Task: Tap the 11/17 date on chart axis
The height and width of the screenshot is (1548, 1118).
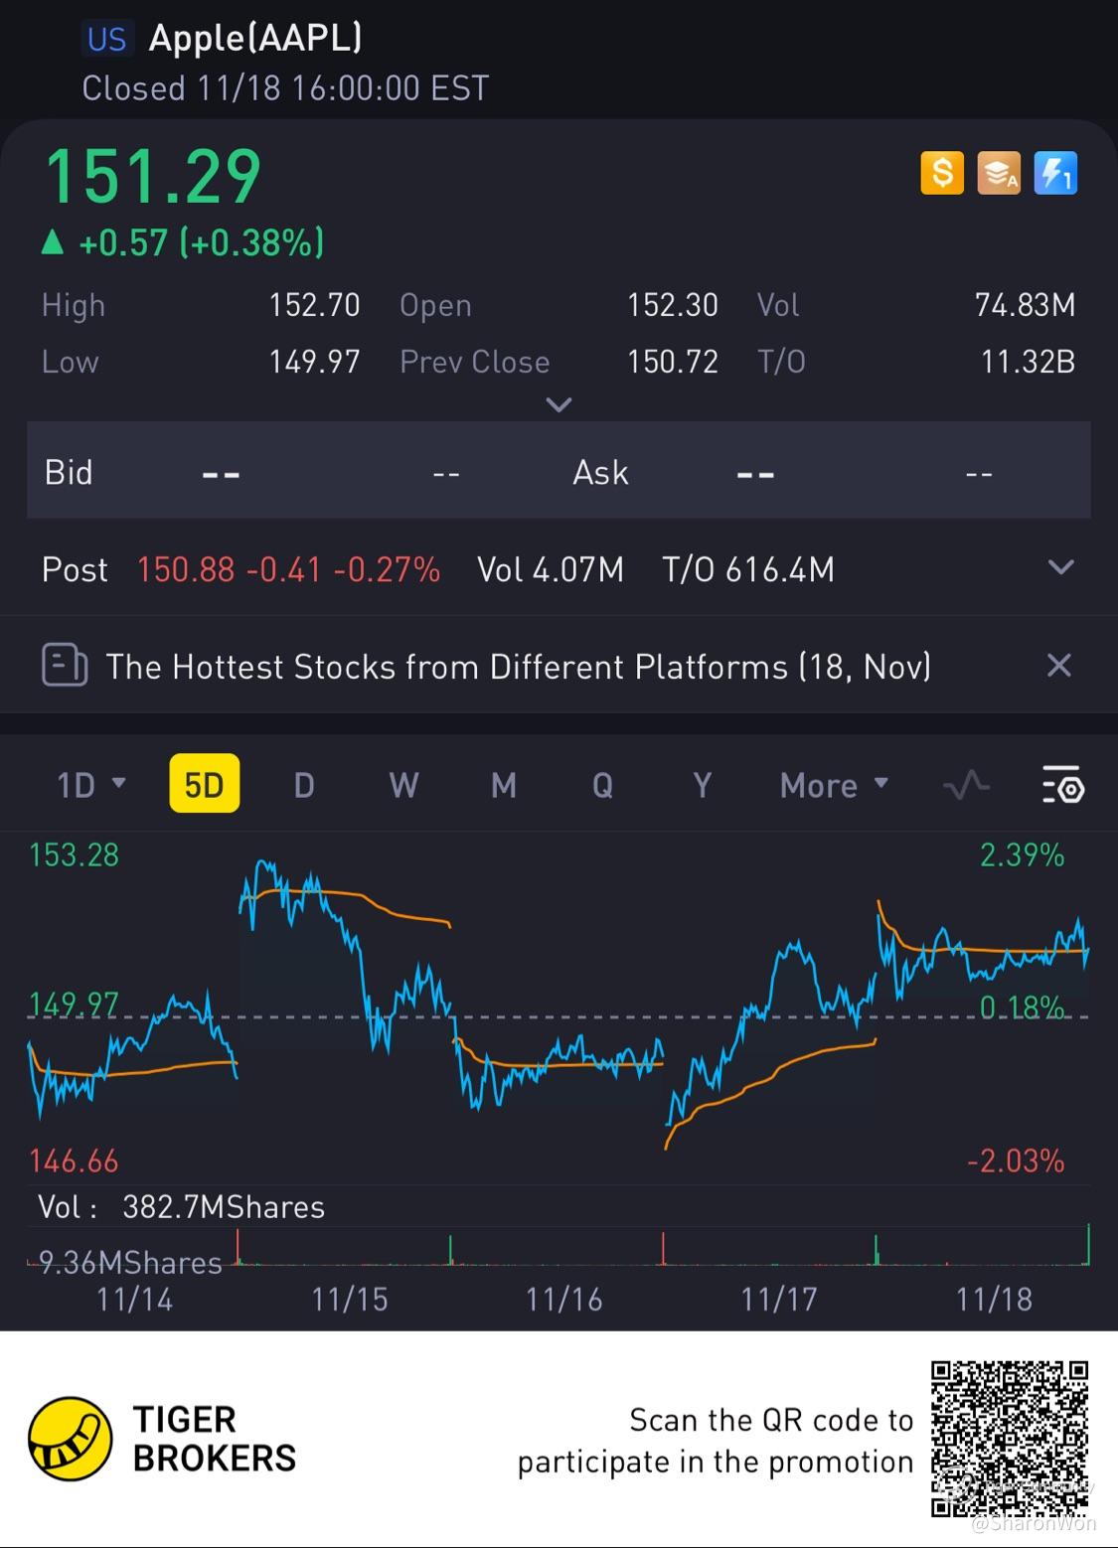Action: [x=778, y=1300]
